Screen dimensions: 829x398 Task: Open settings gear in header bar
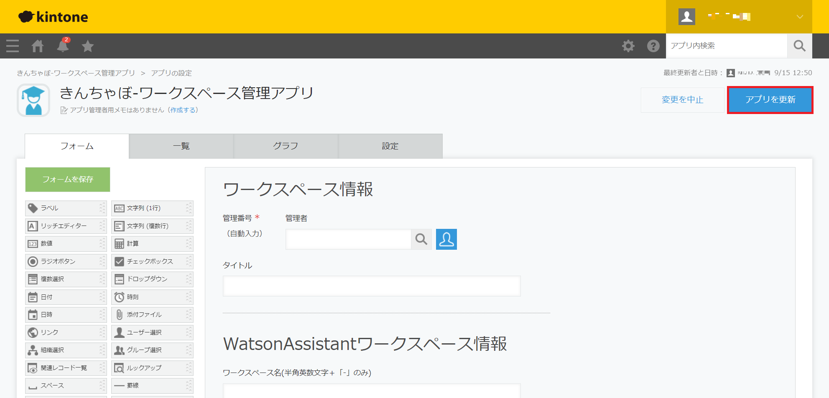628,46
